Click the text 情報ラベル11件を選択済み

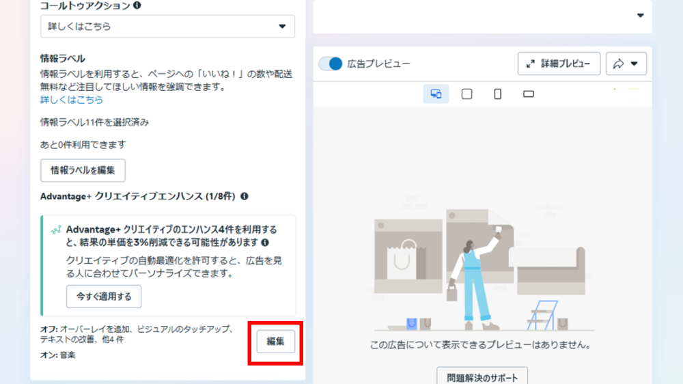pos(94,122)
